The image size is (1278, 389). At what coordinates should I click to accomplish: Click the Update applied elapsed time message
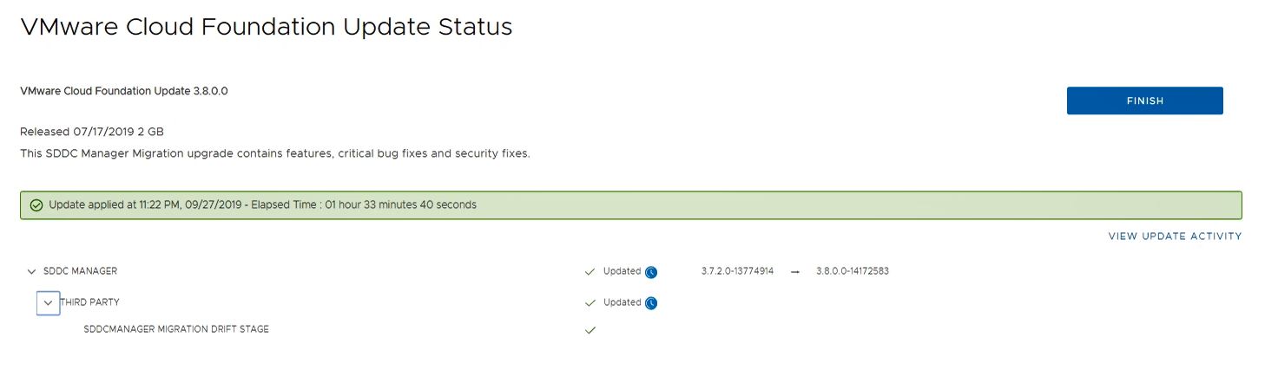point(262,205)
